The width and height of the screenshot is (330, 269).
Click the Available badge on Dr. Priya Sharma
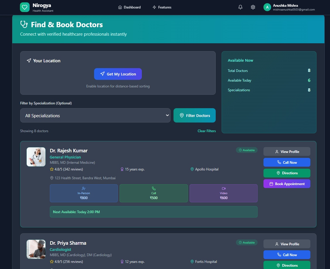246,242
